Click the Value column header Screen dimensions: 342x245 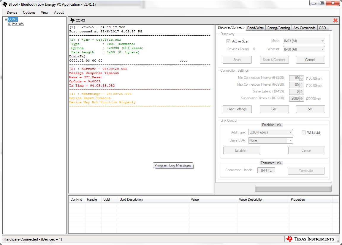[x=213, y=200]
